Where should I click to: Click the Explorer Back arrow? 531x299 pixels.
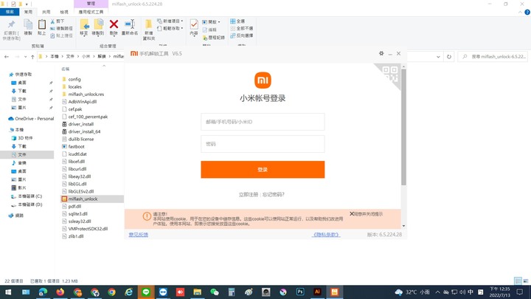pos(7,57)
